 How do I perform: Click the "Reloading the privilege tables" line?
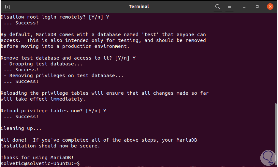point(104,93)
